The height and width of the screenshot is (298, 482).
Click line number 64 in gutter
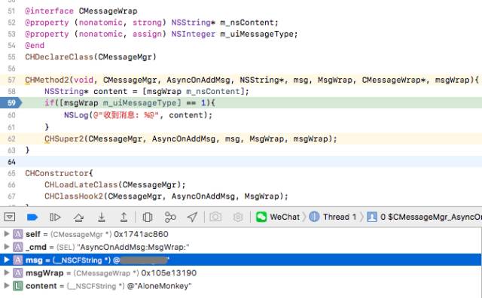click(x=11, y=162)
